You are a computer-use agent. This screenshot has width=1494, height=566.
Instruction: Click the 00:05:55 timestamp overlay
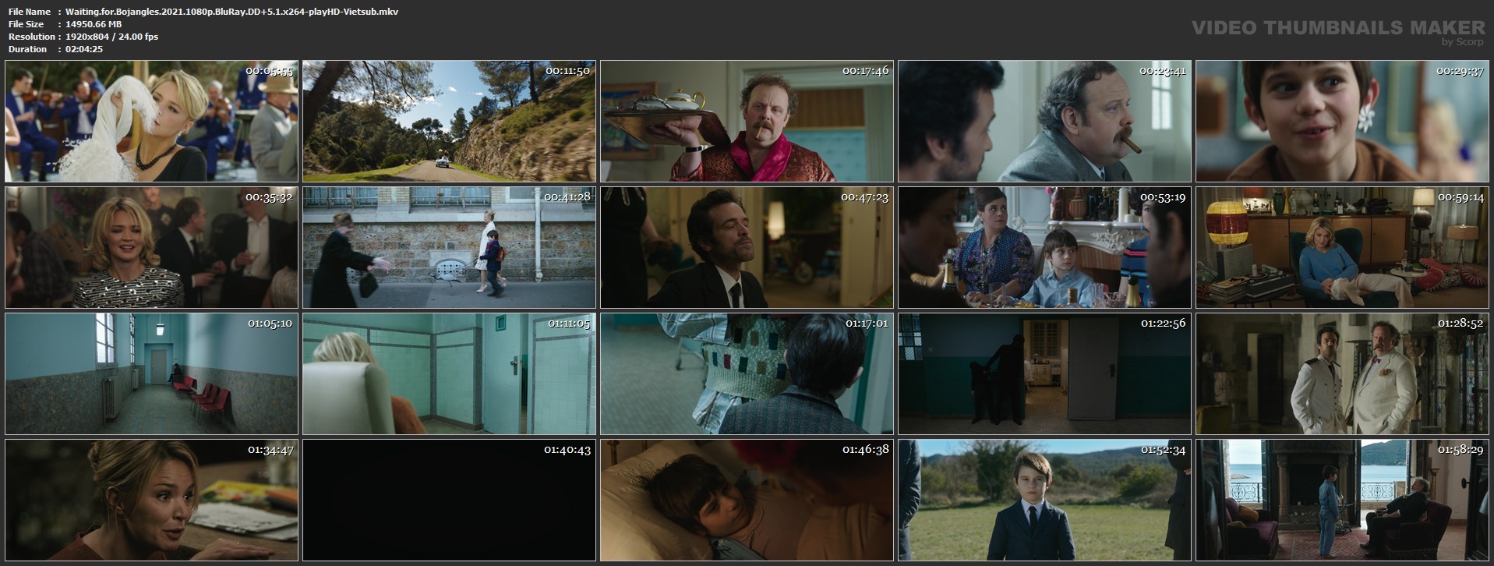269,71
